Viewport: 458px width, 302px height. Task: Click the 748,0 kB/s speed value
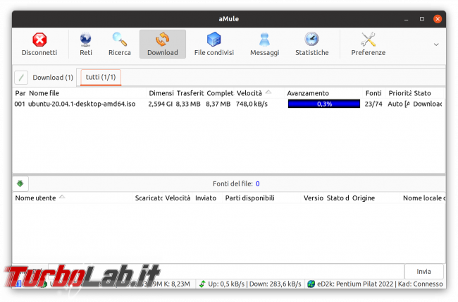(252, 104)
